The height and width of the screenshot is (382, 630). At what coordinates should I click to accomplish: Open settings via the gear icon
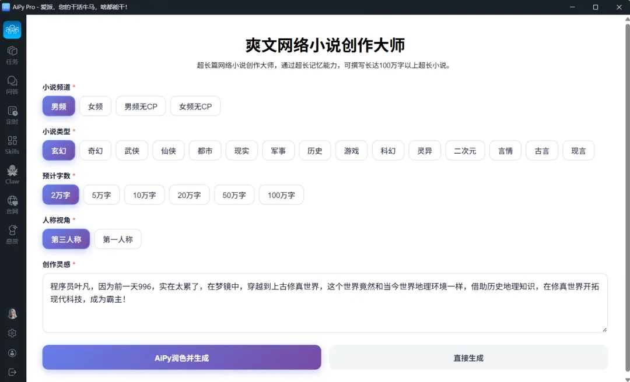pos(12,333)
